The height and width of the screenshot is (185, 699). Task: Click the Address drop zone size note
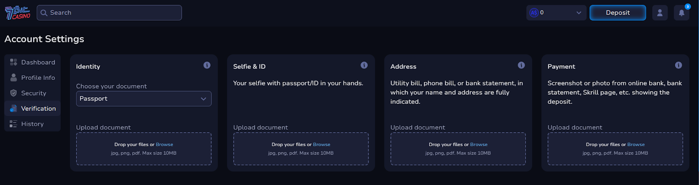[x=458, y=153]
